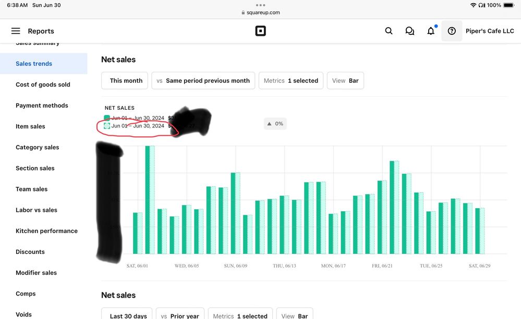The height and width of the screenshot is (319, 521).
Task: Open the search magnifier icon
Action: [x=389, y=31]
